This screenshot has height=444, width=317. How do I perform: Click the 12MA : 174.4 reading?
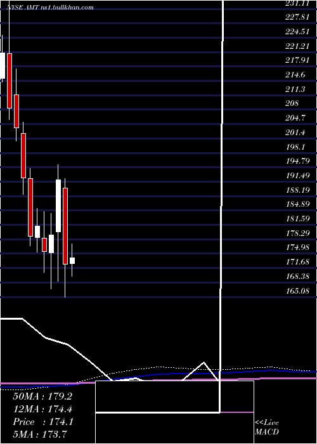click(42, 409)
